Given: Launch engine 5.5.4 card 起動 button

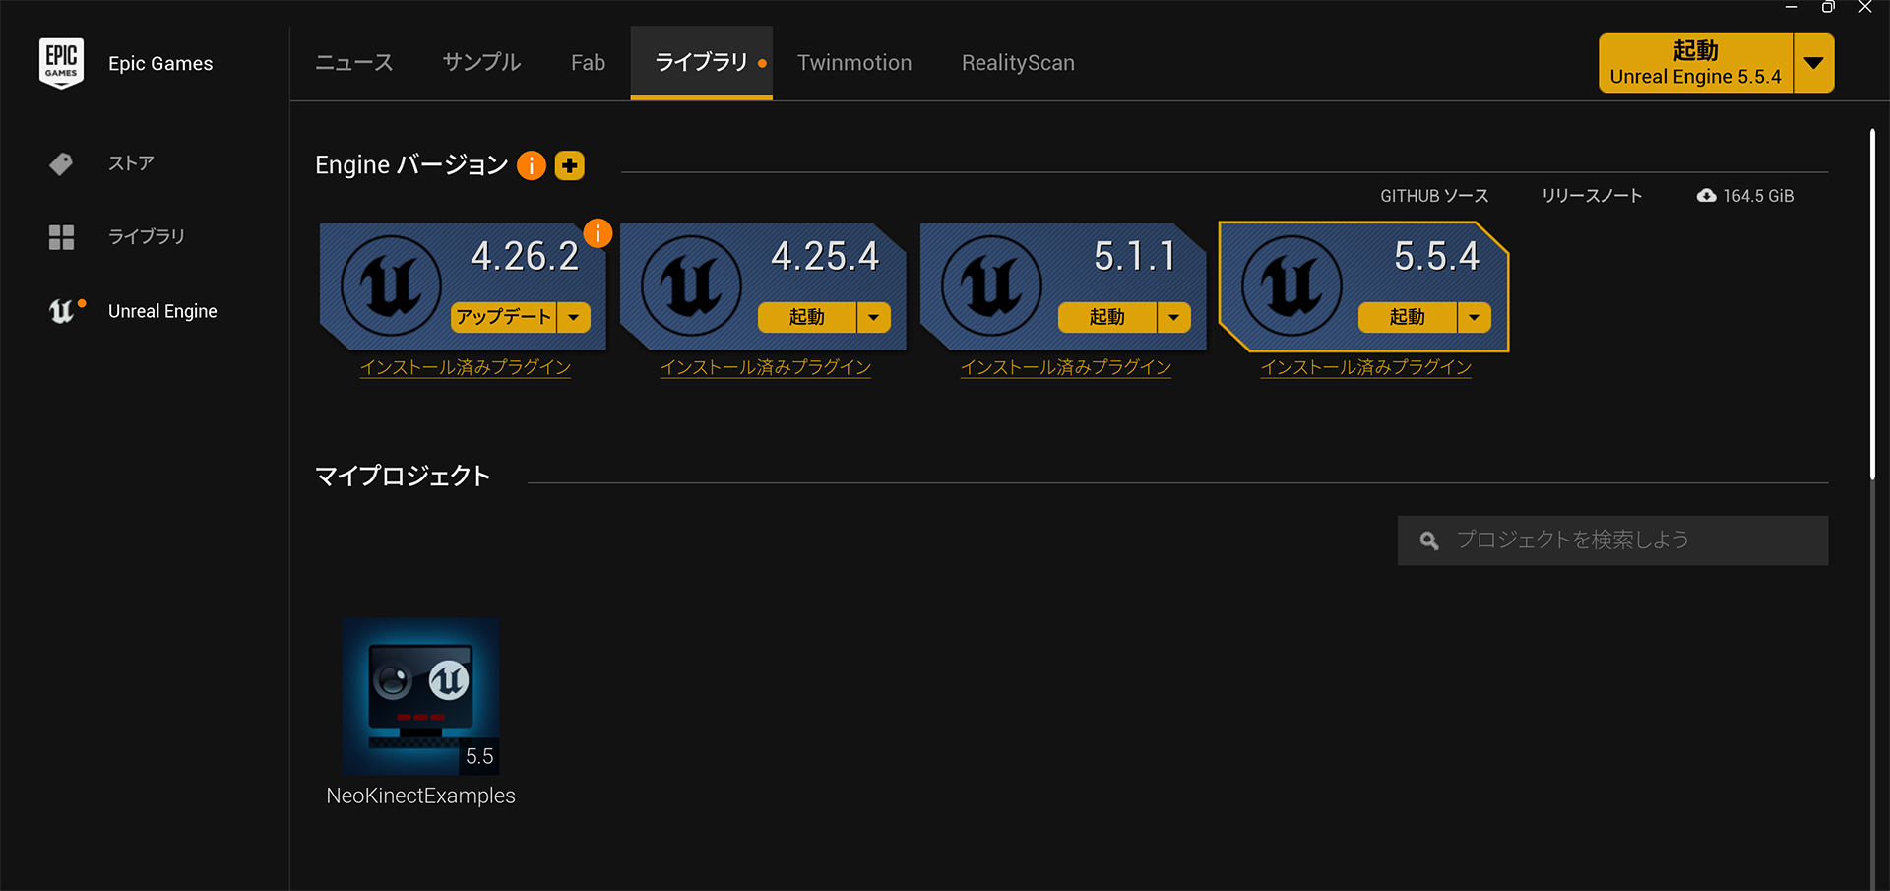Looking at the screenshot, I should pos(1408,317).
